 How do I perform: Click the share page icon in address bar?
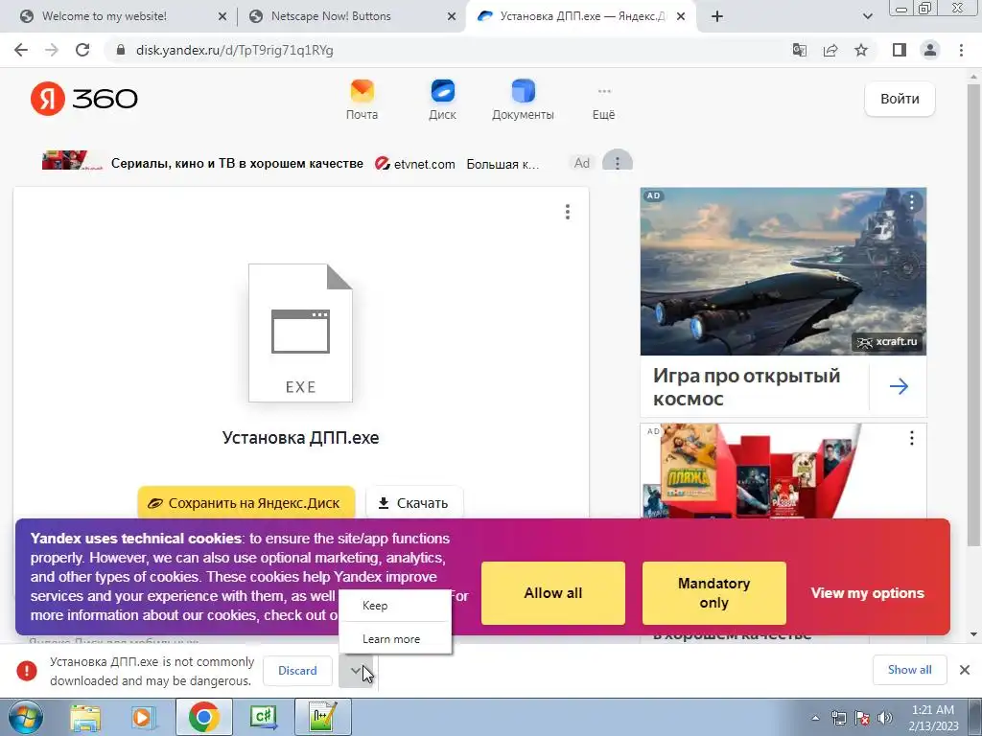(x=830, y=50)
